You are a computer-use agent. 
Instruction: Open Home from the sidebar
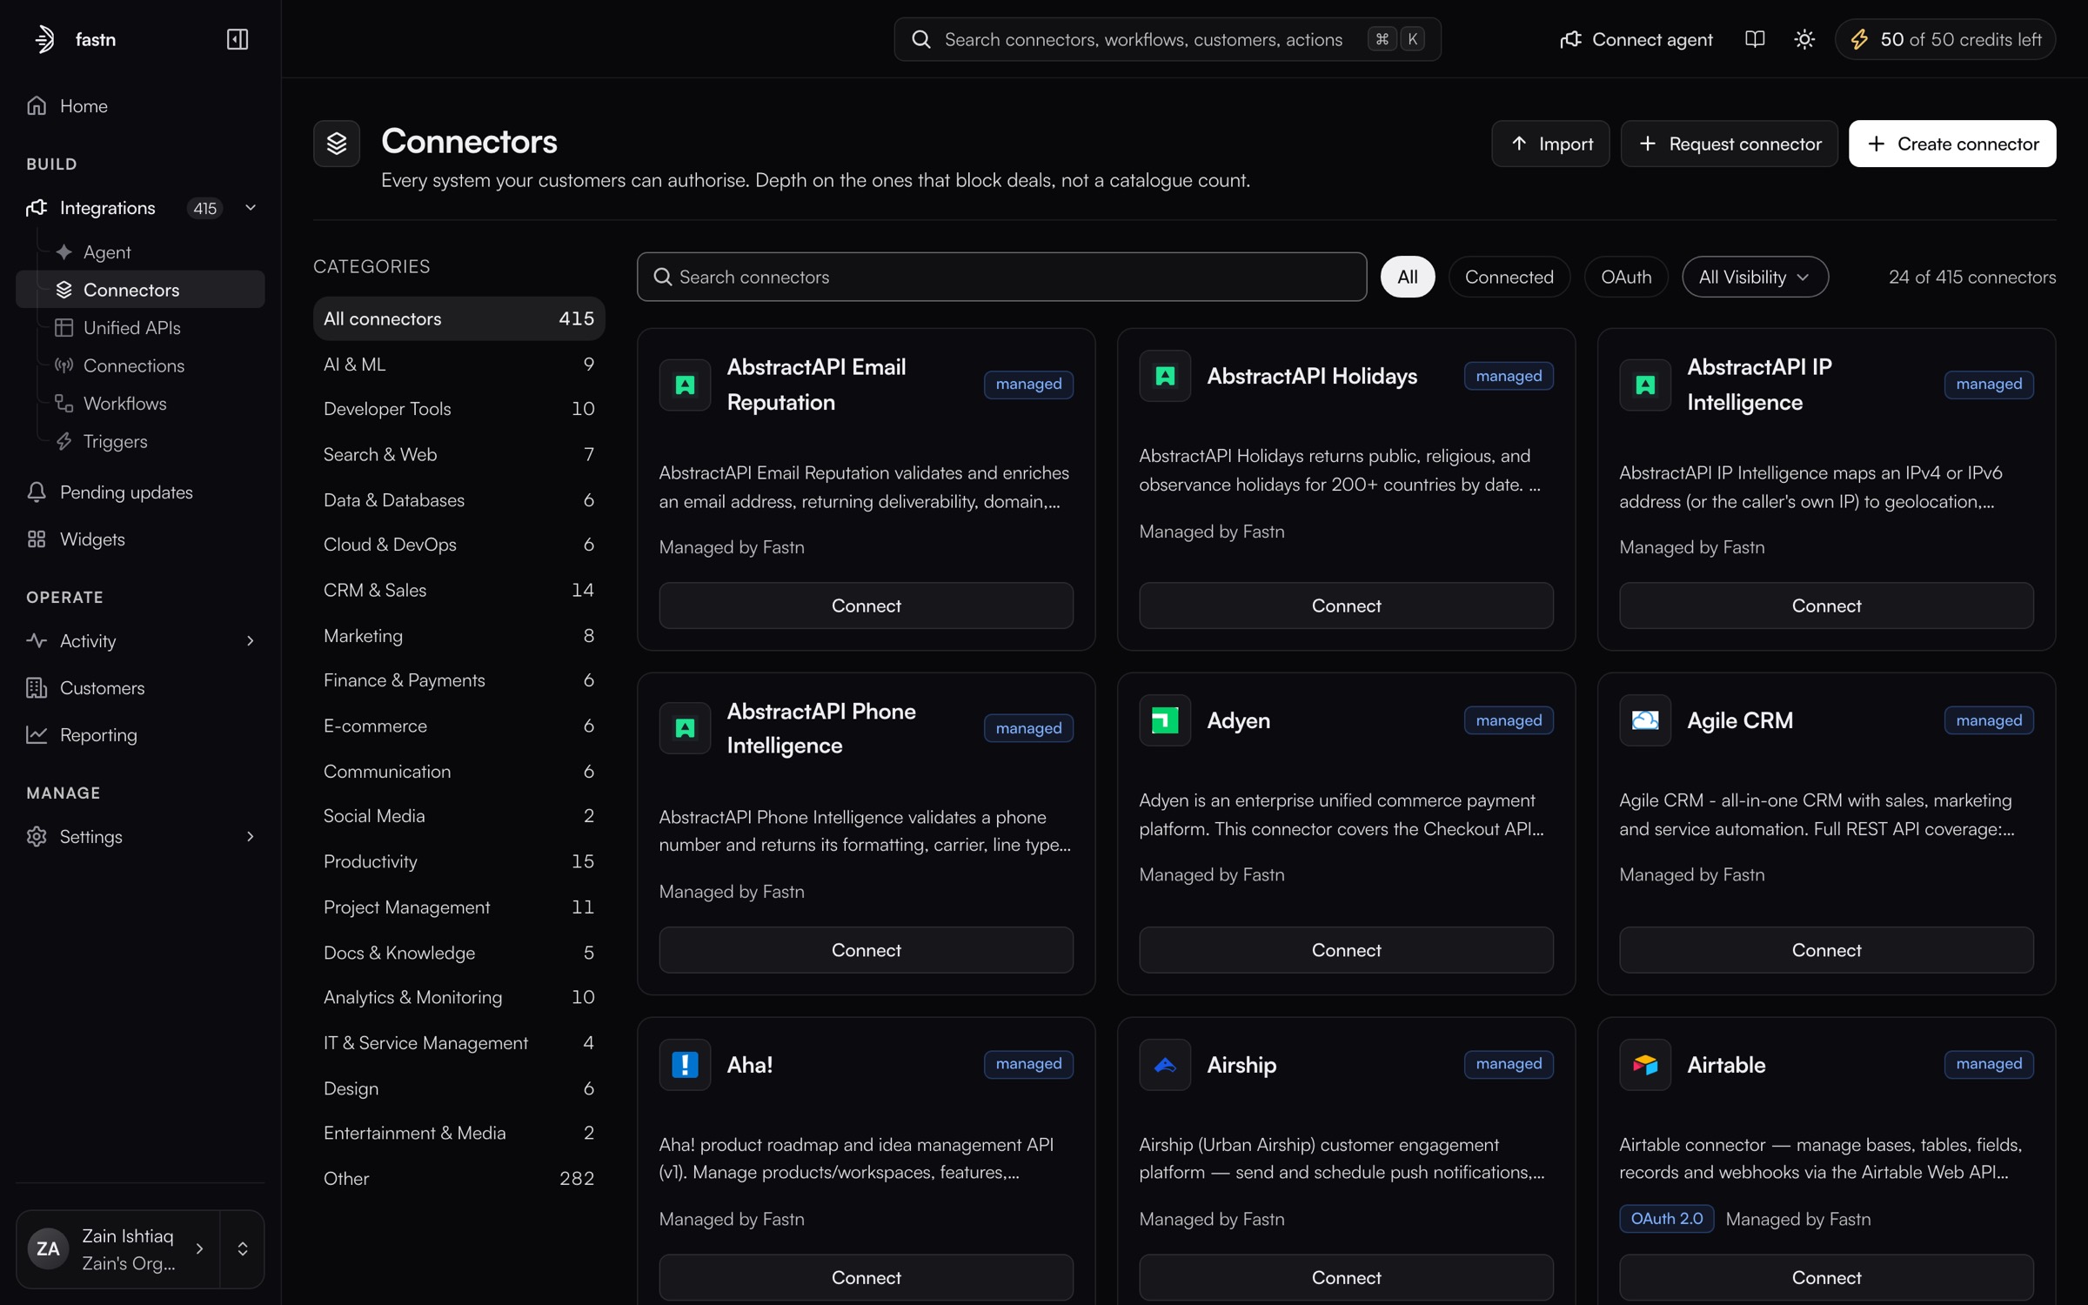pos(140,105)
